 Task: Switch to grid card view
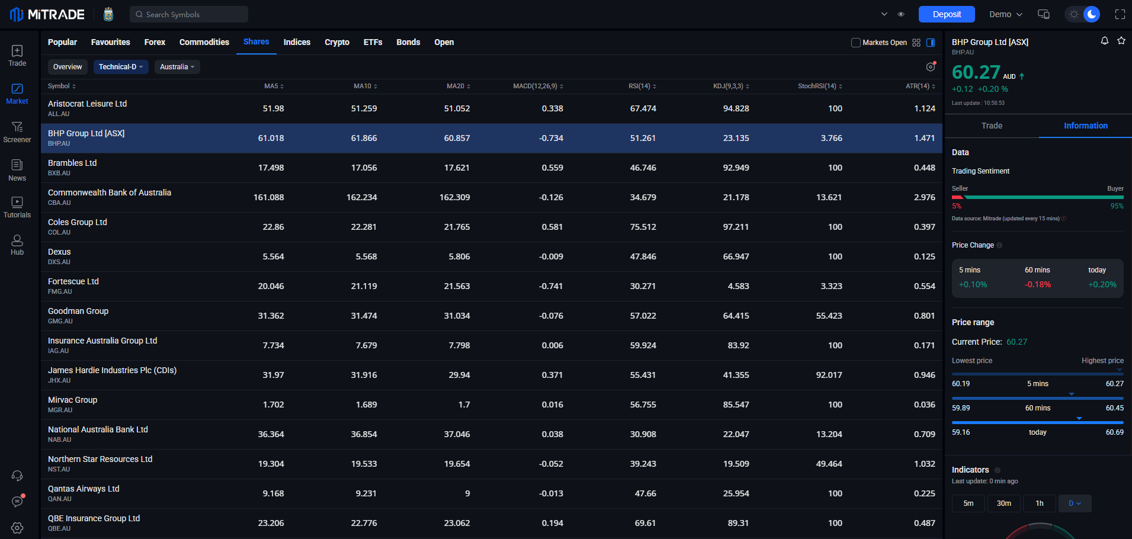pos(916,43)
